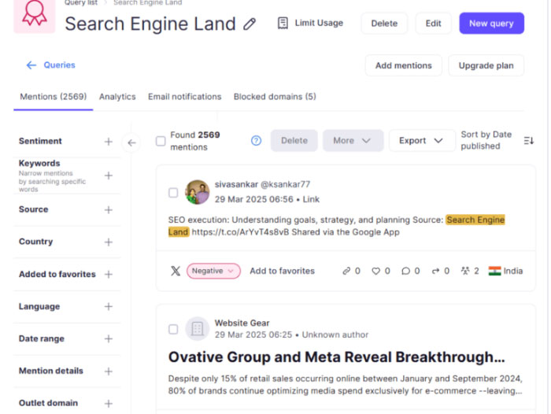Image resolution: width=551 pixels, height=414 pixels.
Task: Collapse the filters sidebar with the arrow button
Action: pyautogui.click(x=131, y=142)
